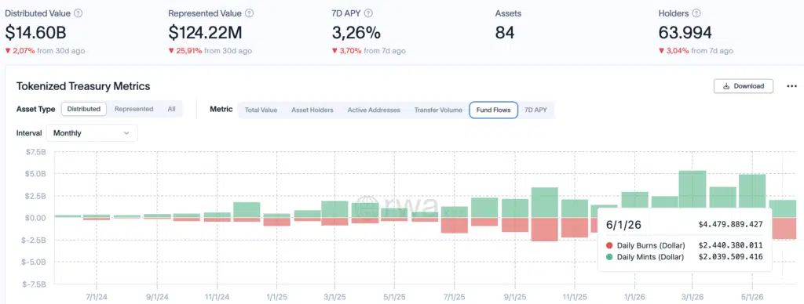Click the Download button
The width and height of the screenshot is (804, 304).
tap(743, 86)
